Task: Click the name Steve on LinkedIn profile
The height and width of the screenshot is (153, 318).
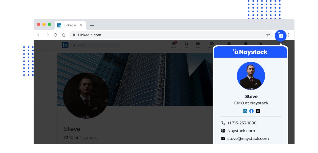Action: (x=72, y=129)
